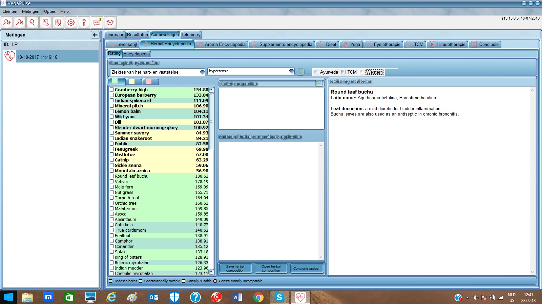Start a new measurement recording
This screenshot has height=304, width=542.
pyautogui.click(x=45, y=23)
